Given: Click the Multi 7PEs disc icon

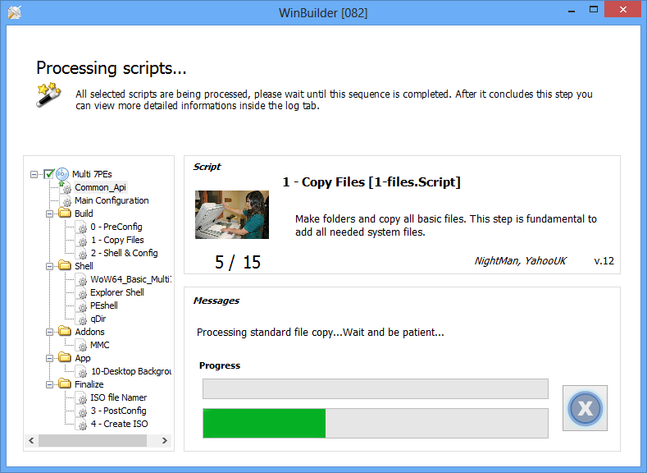Looking at the screenshot, I should 62,174.
